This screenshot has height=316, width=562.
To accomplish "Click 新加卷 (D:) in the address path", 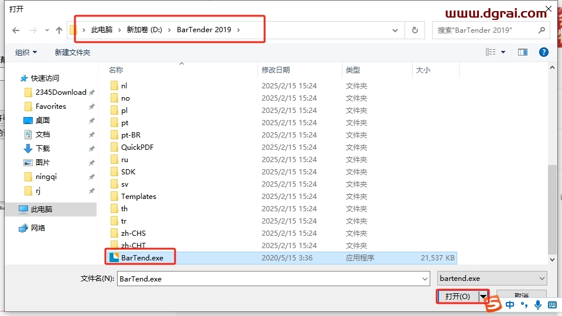I will pos(145,30).
